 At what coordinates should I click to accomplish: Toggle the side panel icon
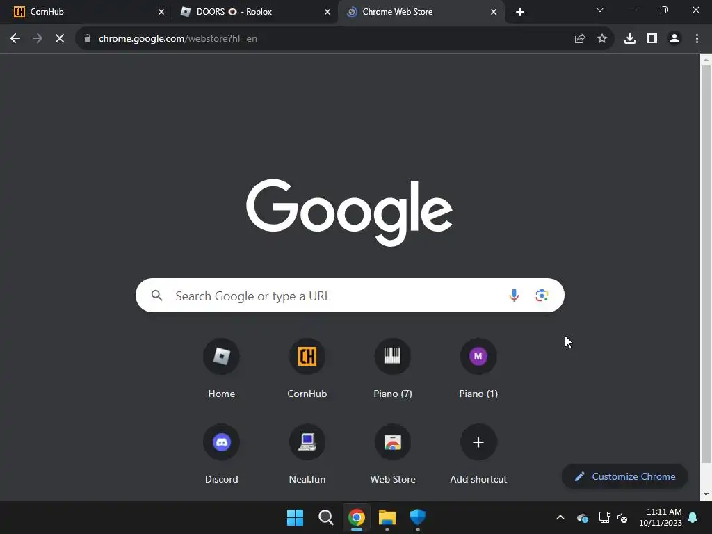pos(652,39)
